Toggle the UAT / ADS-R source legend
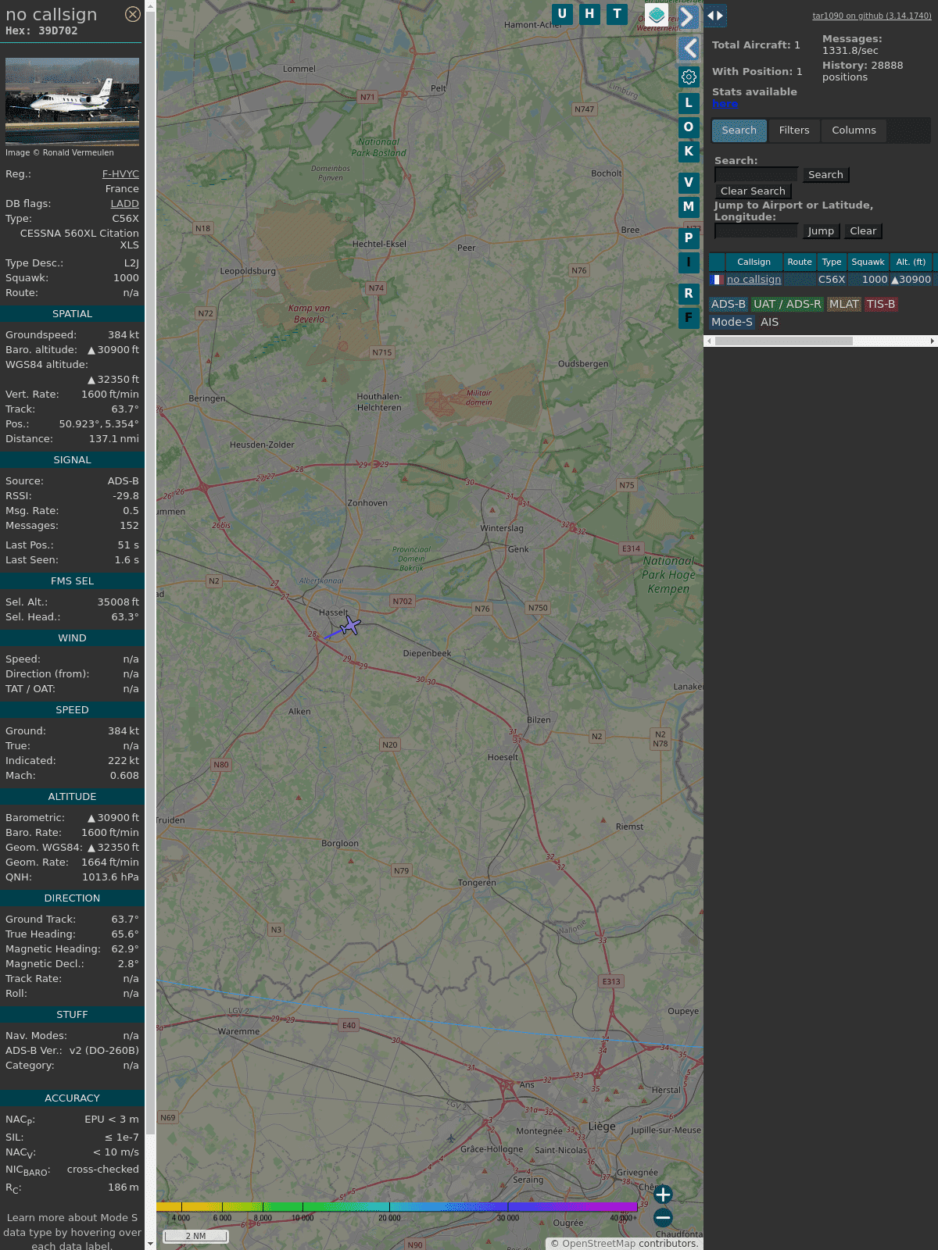Image resolution: width=938 pixels, height=1250 pixels. point(787,305)
